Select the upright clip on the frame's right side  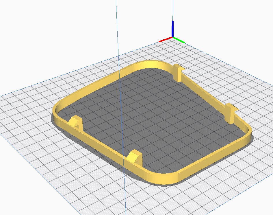coord(231,112)
